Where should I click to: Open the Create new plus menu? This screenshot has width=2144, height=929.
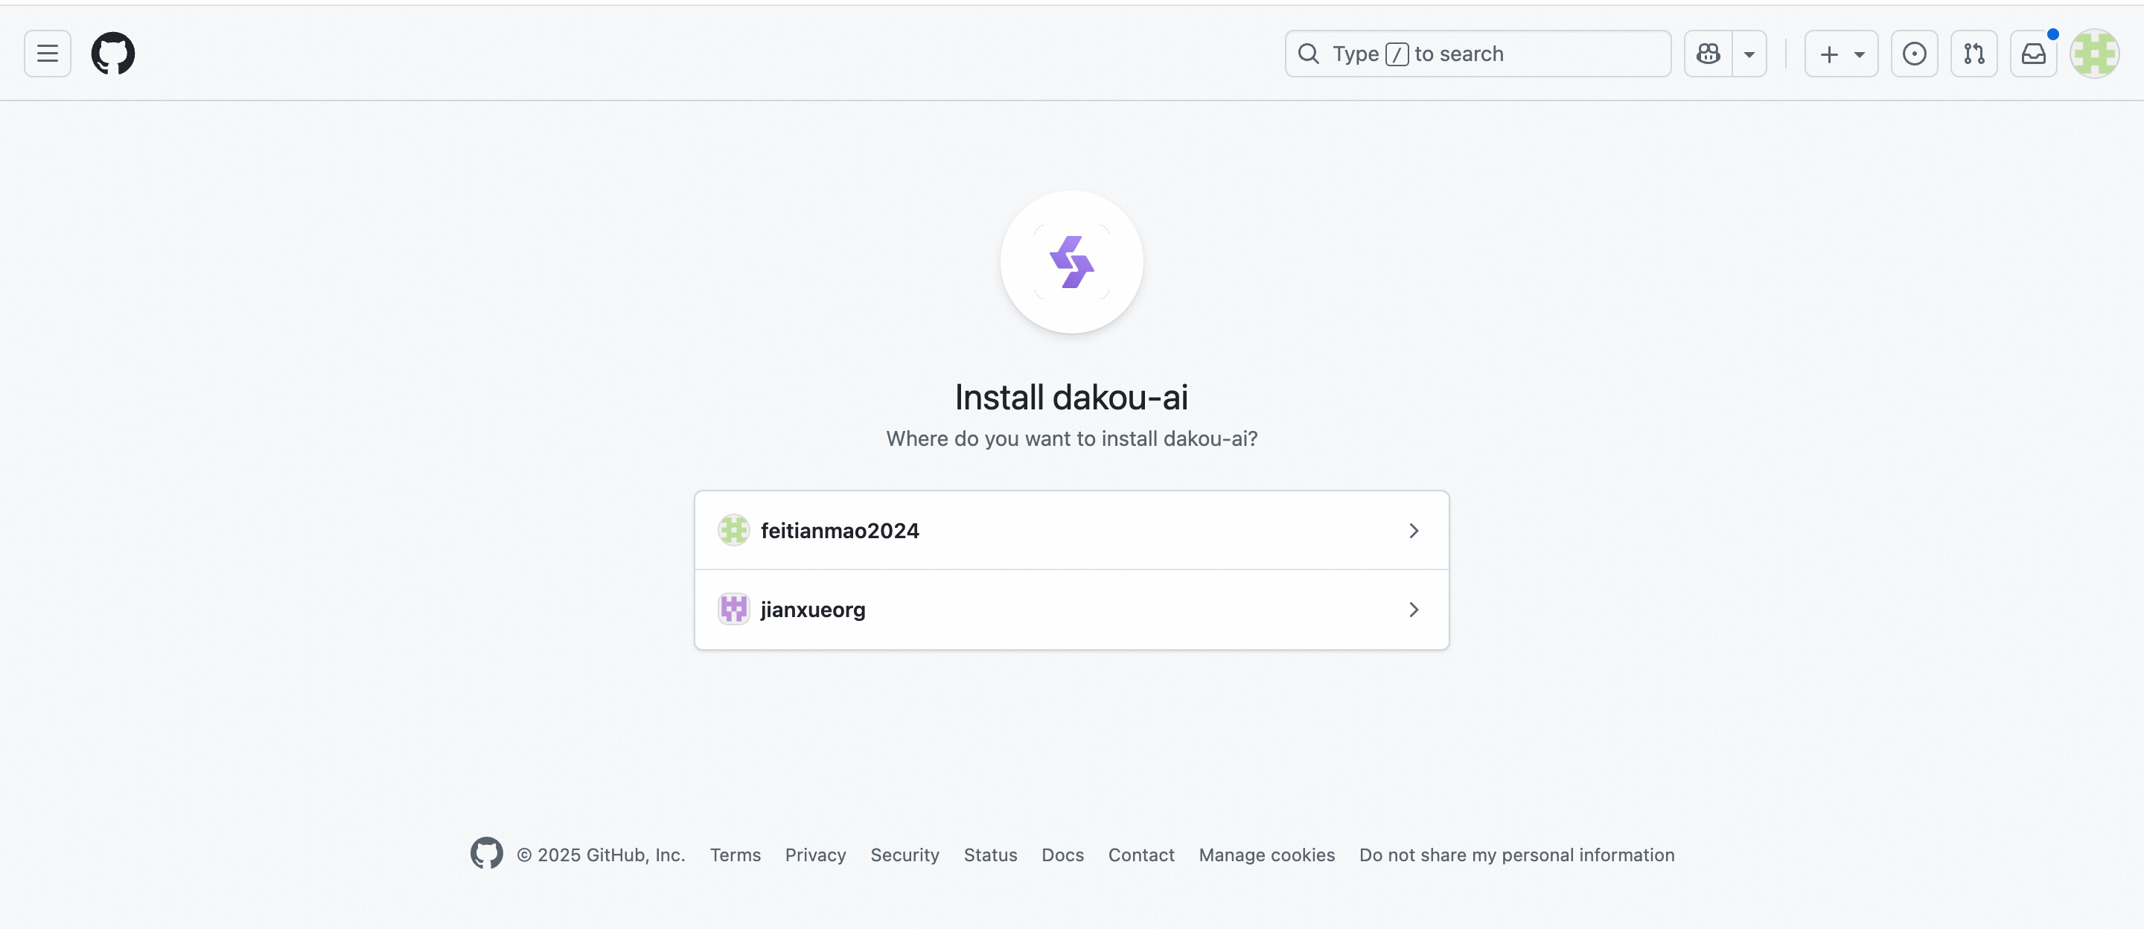click(1841, 54)
